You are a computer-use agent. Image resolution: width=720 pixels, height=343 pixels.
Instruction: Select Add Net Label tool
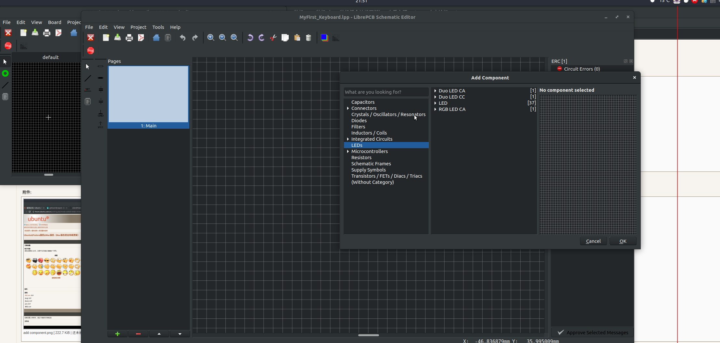(88, 90)
